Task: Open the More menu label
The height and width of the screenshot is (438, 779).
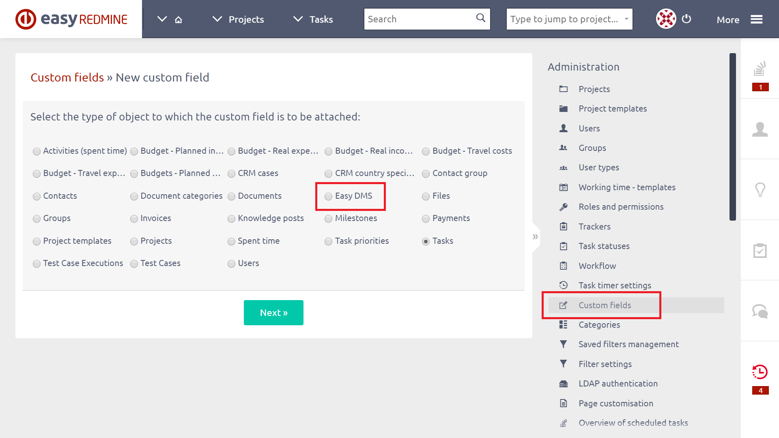Action: click(728, 20)
